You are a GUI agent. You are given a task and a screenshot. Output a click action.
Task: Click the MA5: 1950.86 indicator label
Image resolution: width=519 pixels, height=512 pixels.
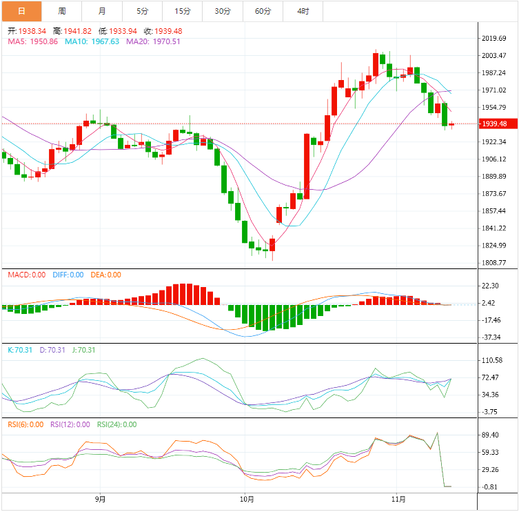[x=32, y=41]
